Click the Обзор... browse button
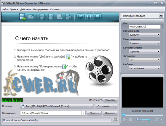Viewport: 166px width, 126px height. (94, 113)
